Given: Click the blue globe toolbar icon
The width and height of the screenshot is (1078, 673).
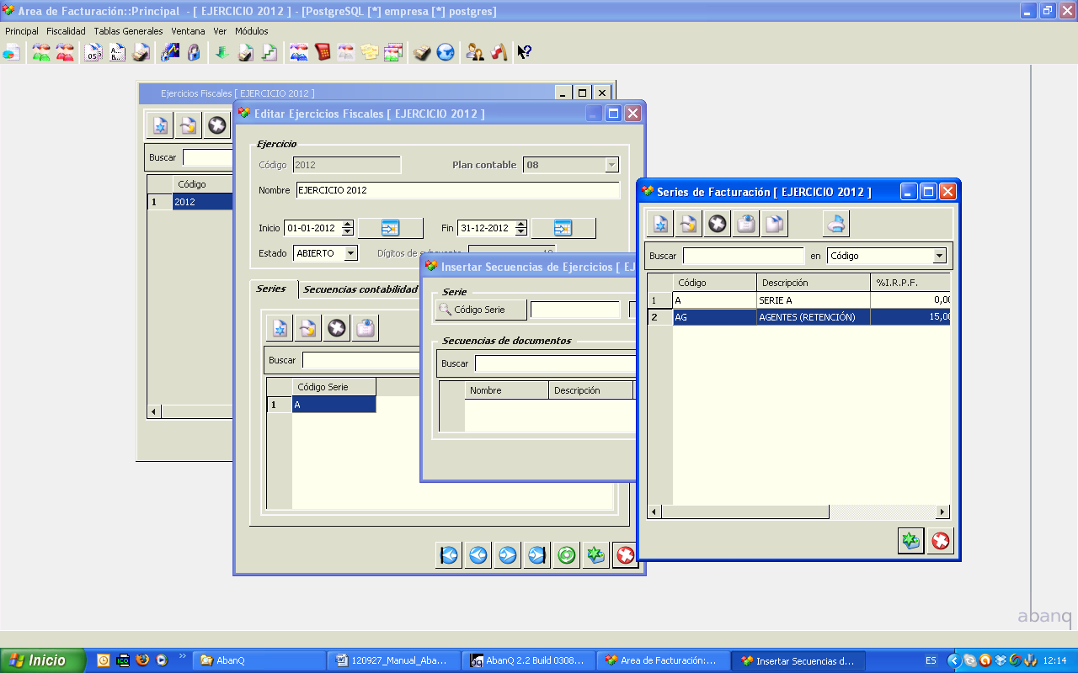Looking at the screenshot, I should 446,52.
